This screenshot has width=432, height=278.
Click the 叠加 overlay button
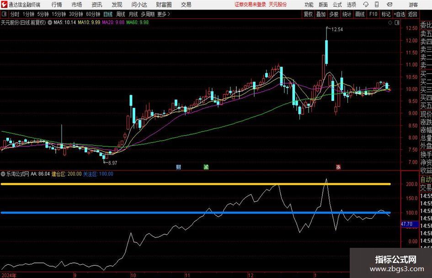pyautogui.click(x=321, y=14)
